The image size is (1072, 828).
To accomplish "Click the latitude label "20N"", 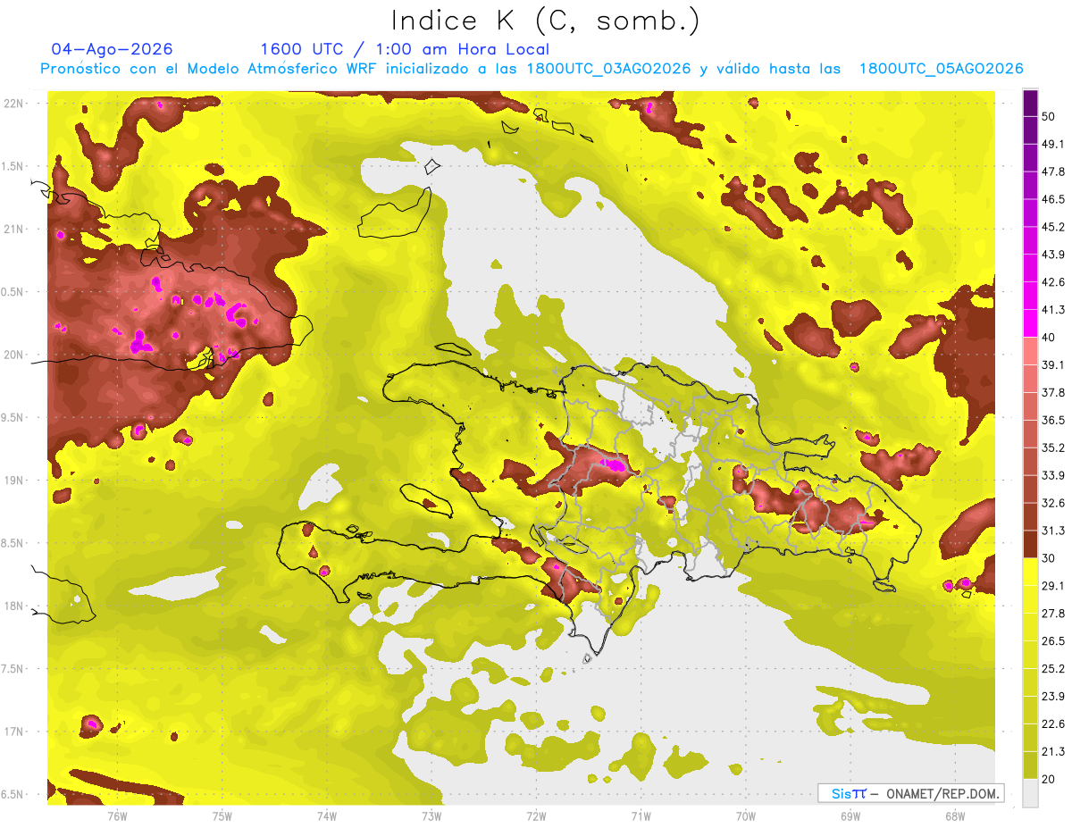I will coord(13,355).
